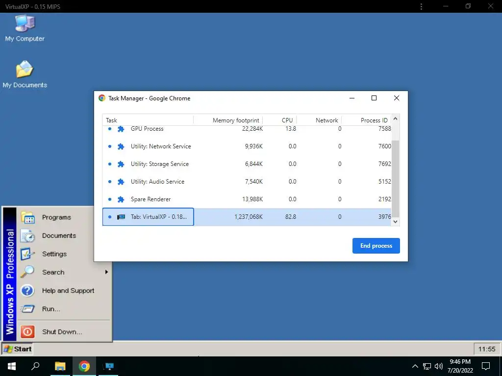Click the Google Chrome taskbar icon
This screenshot has width=502, height=376.
pos(84,366)
